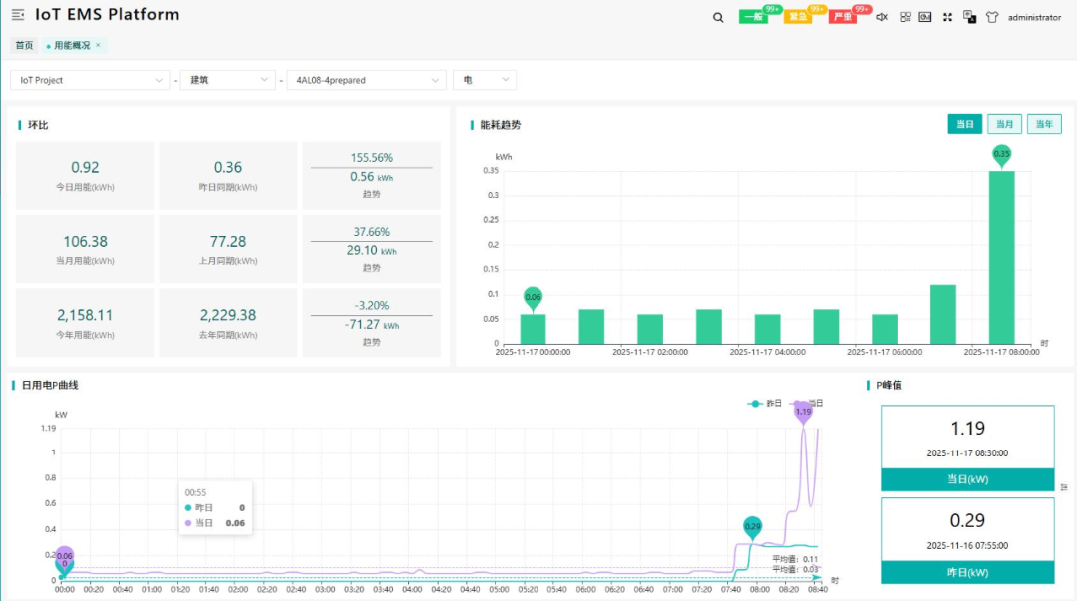Toggle the 当日 legend series
This screenshot has width=1077, height=601.
tap(808, 404)
